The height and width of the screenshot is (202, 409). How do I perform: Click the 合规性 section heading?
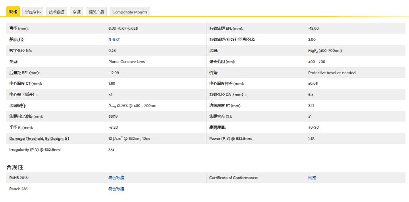(x=15, y=167)
